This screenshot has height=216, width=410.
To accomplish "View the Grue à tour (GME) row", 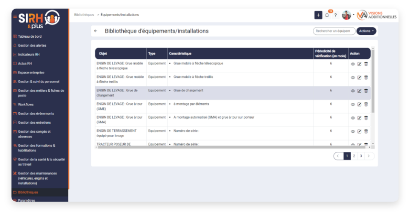I will point(353,105).
